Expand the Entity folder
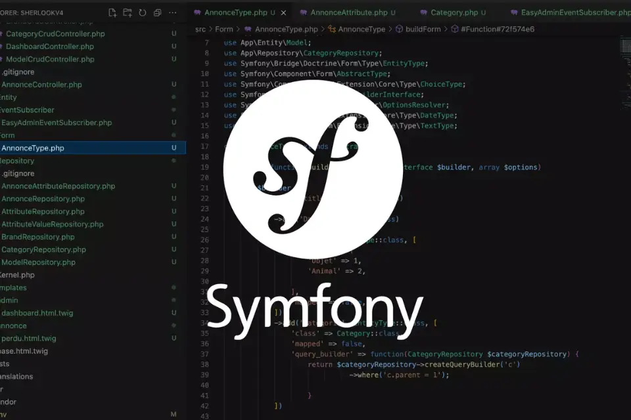This screenshot has height=420, width=631. click(9, 97)
